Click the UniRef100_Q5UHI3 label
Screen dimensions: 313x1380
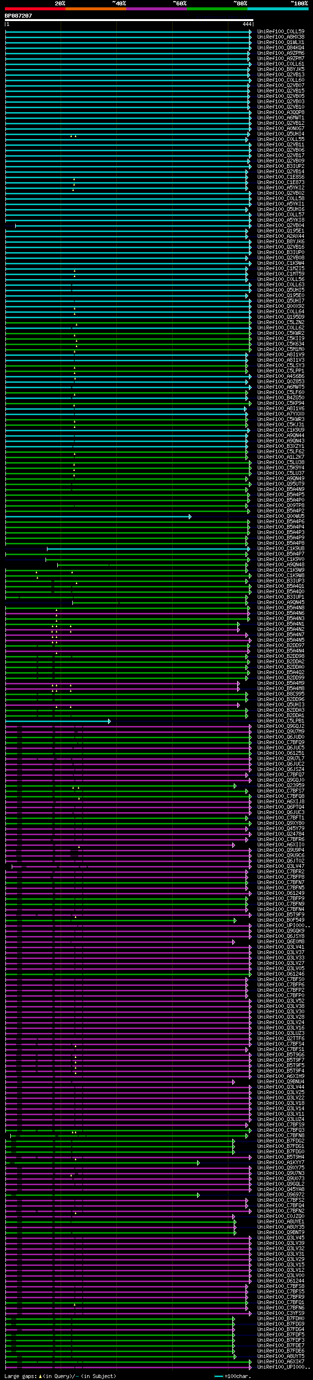click(x=281, y=705)
